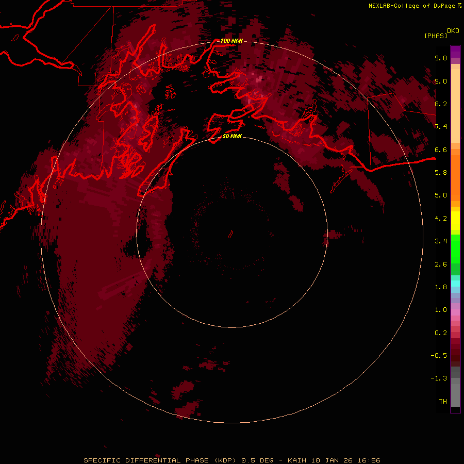
Task: Pick the orange segment of the color bar
Action: click(455, 178)
